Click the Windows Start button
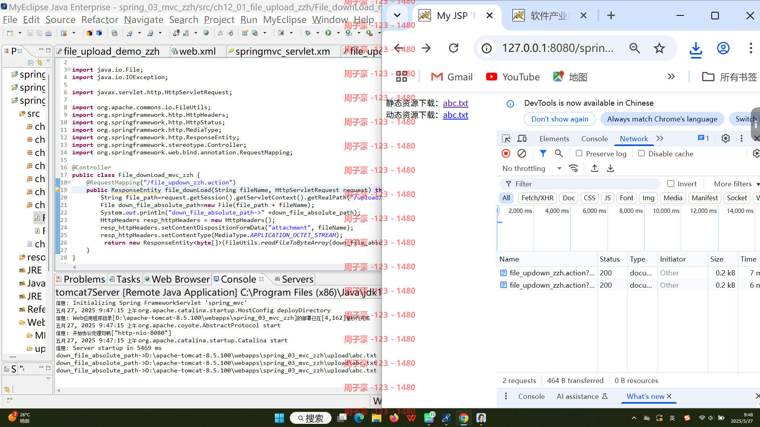Image resolution: width=760 pixels, height=427 pixels. [279, 418]
